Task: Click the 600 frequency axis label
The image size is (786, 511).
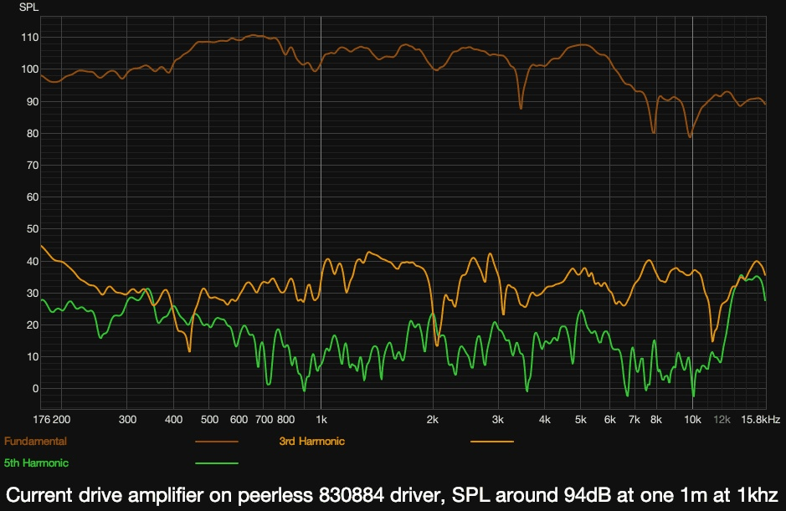Action: (239, 420)
